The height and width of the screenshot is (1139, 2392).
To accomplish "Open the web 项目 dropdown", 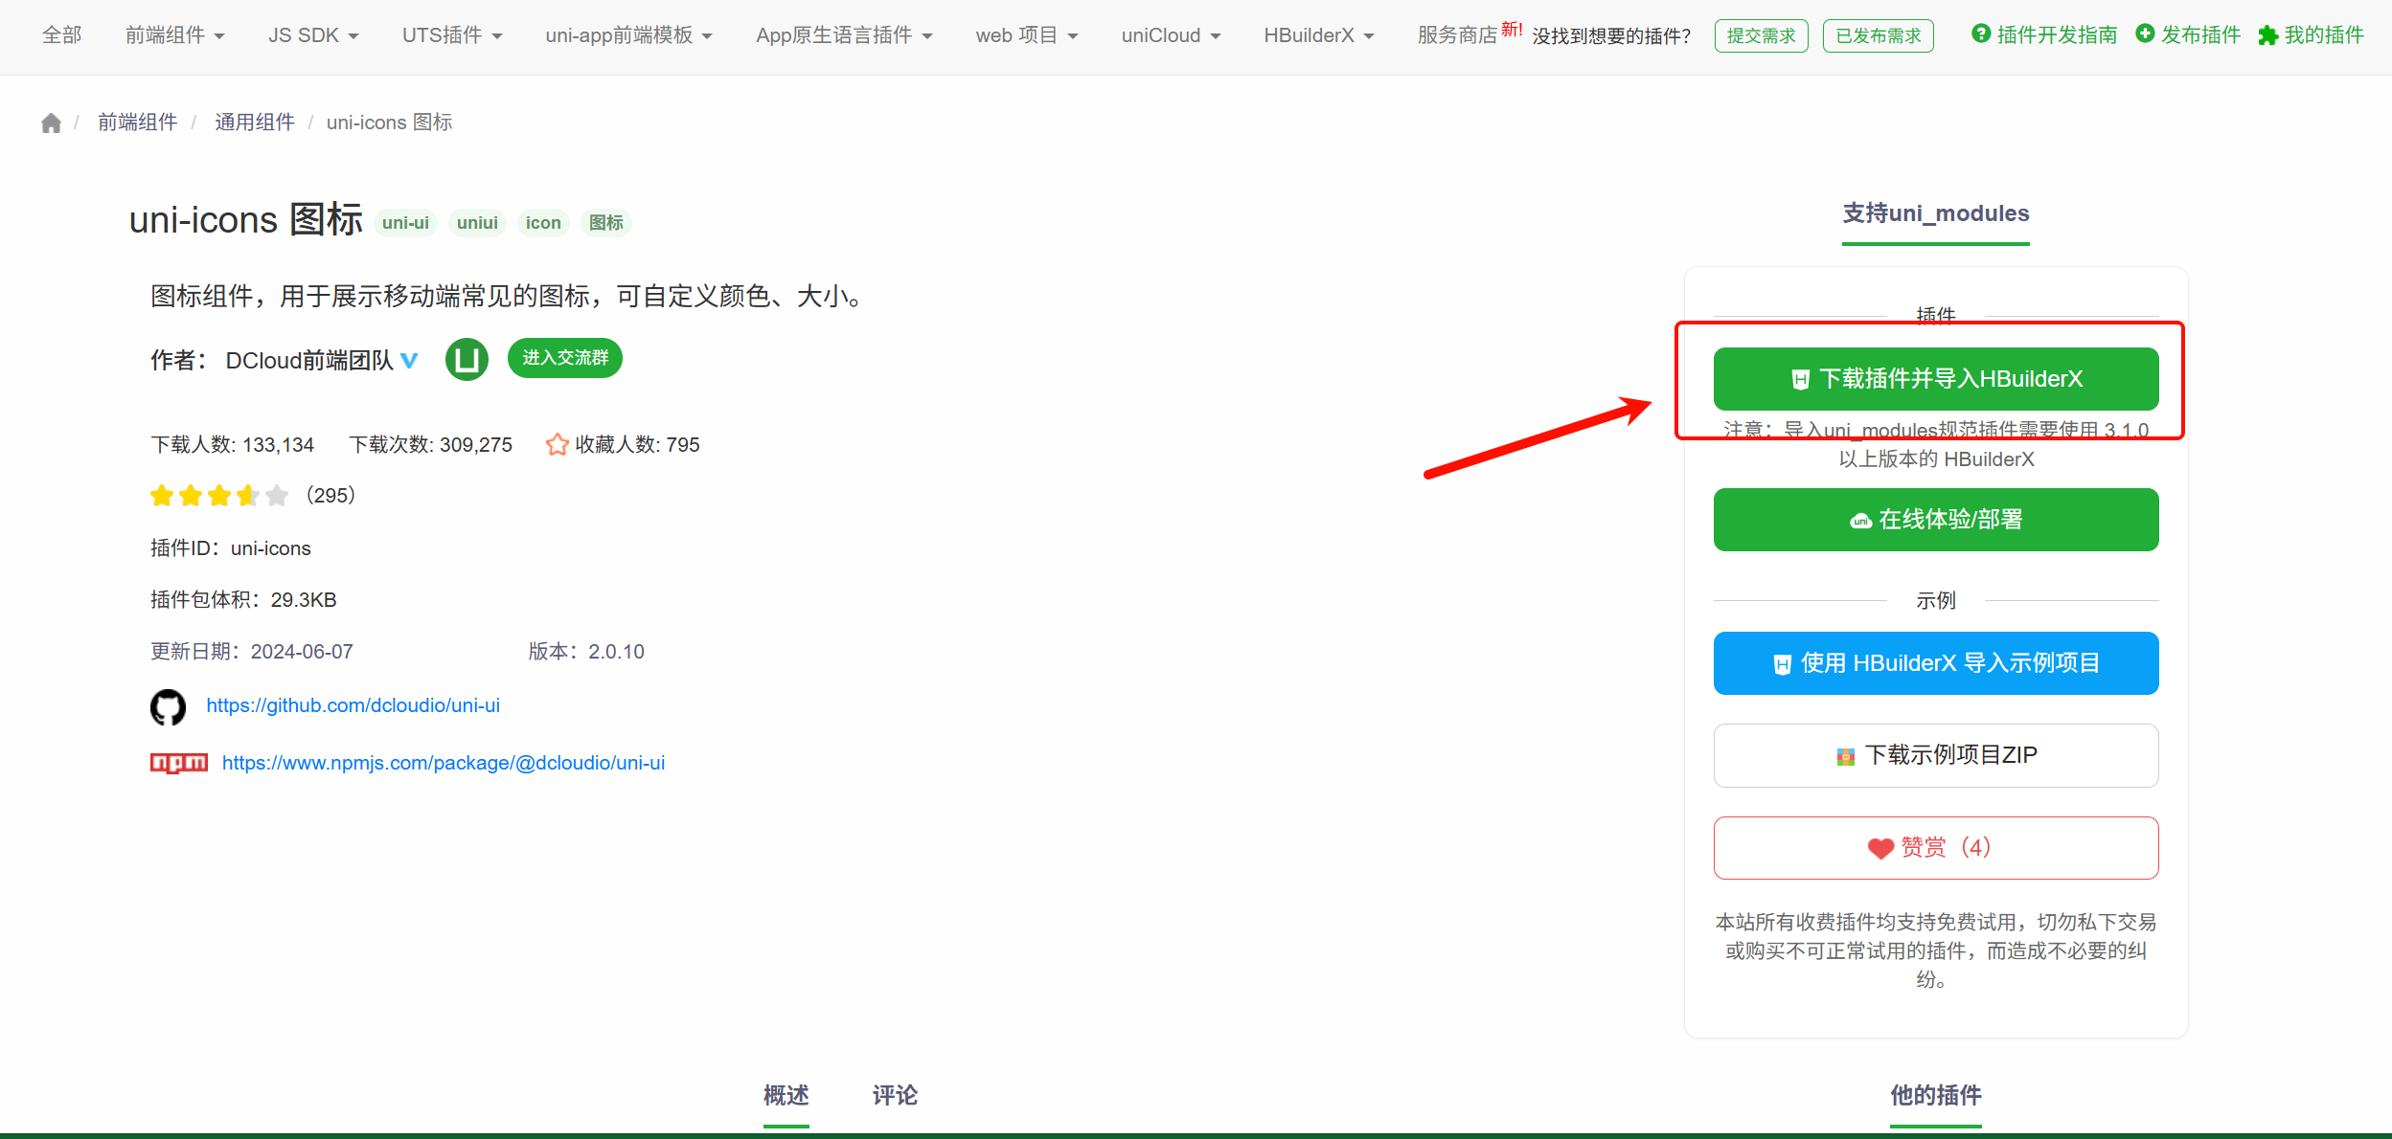I will 1027,35.
